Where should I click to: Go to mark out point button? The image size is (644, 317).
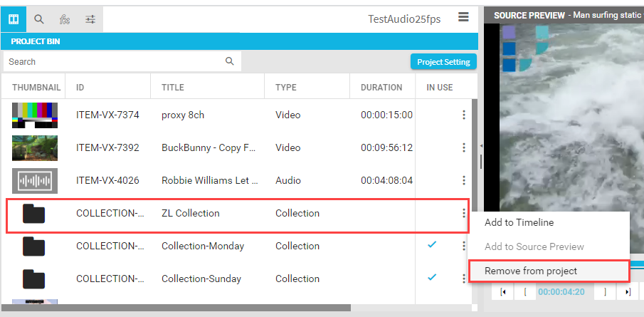pyautogui.click(x=628, y=291)
